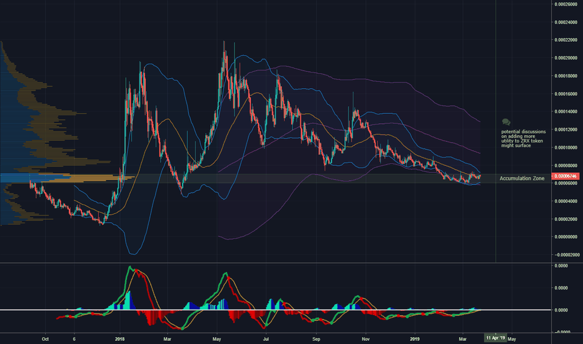Click the '11 Apr '19' date marker
Image resolution: width=583 pixels, height=344 pixels.
(495, 338)
